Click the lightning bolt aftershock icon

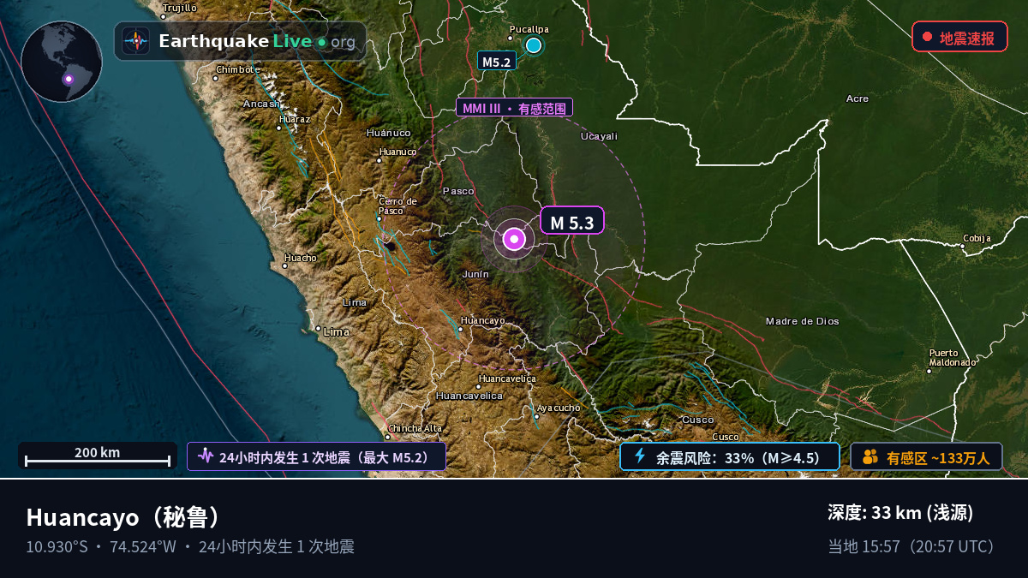click(639, 456)
